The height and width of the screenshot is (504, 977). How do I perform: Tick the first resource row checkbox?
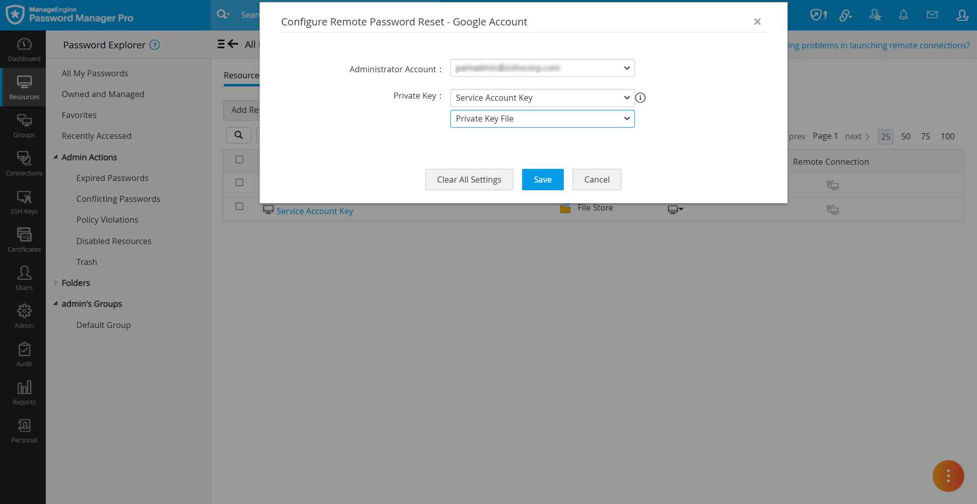point(240,182)
